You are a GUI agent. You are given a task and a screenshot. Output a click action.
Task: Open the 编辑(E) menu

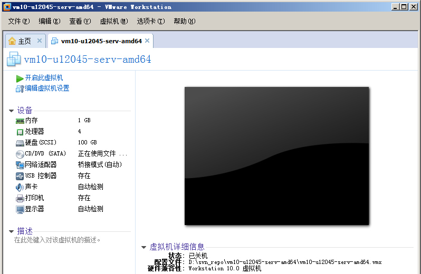(50, 21)
